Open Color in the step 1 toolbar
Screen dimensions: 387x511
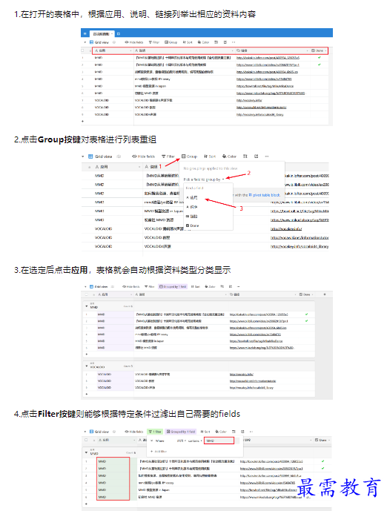[203, 42]
